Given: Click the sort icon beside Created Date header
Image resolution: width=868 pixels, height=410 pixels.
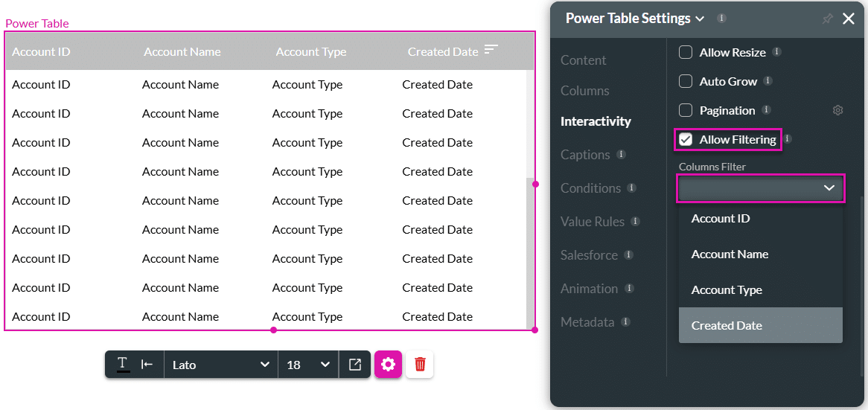Looking at the screenshot, I should point(491,50).
